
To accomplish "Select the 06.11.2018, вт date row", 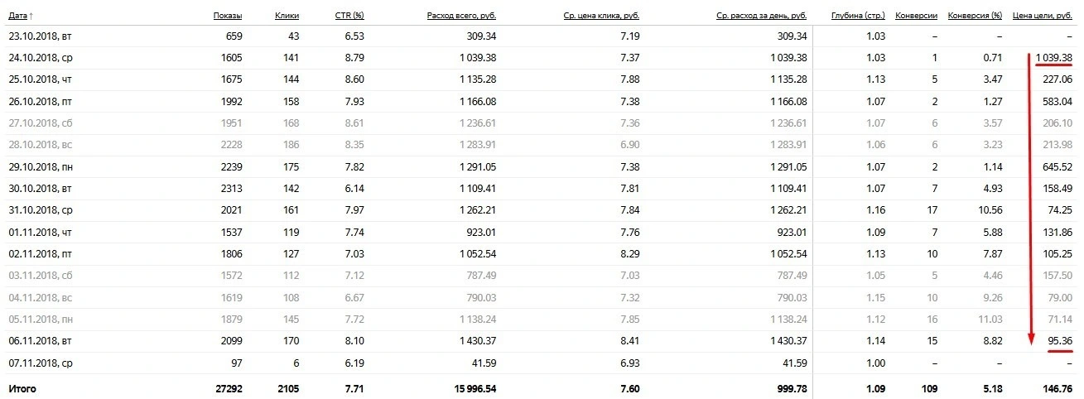I will [542, 339].
